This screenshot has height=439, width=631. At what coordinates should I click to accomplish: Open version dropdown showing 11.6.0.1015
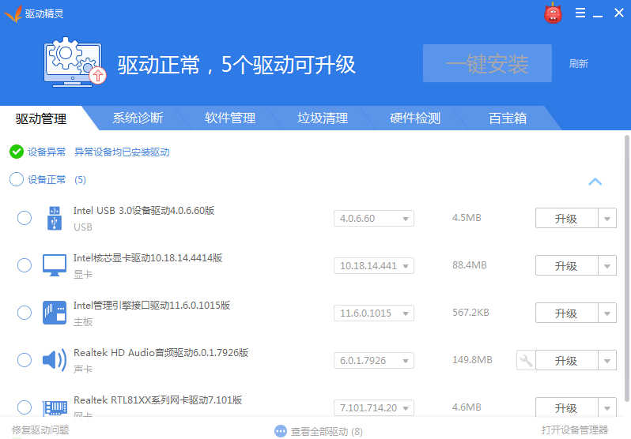374,313
